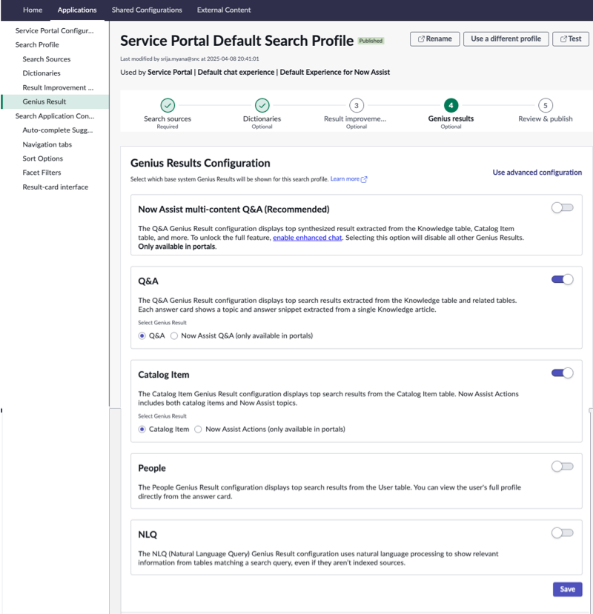Click the Service Portal Default Search Profile title
This screenshot has width=593, height=614.
[236, 41]
